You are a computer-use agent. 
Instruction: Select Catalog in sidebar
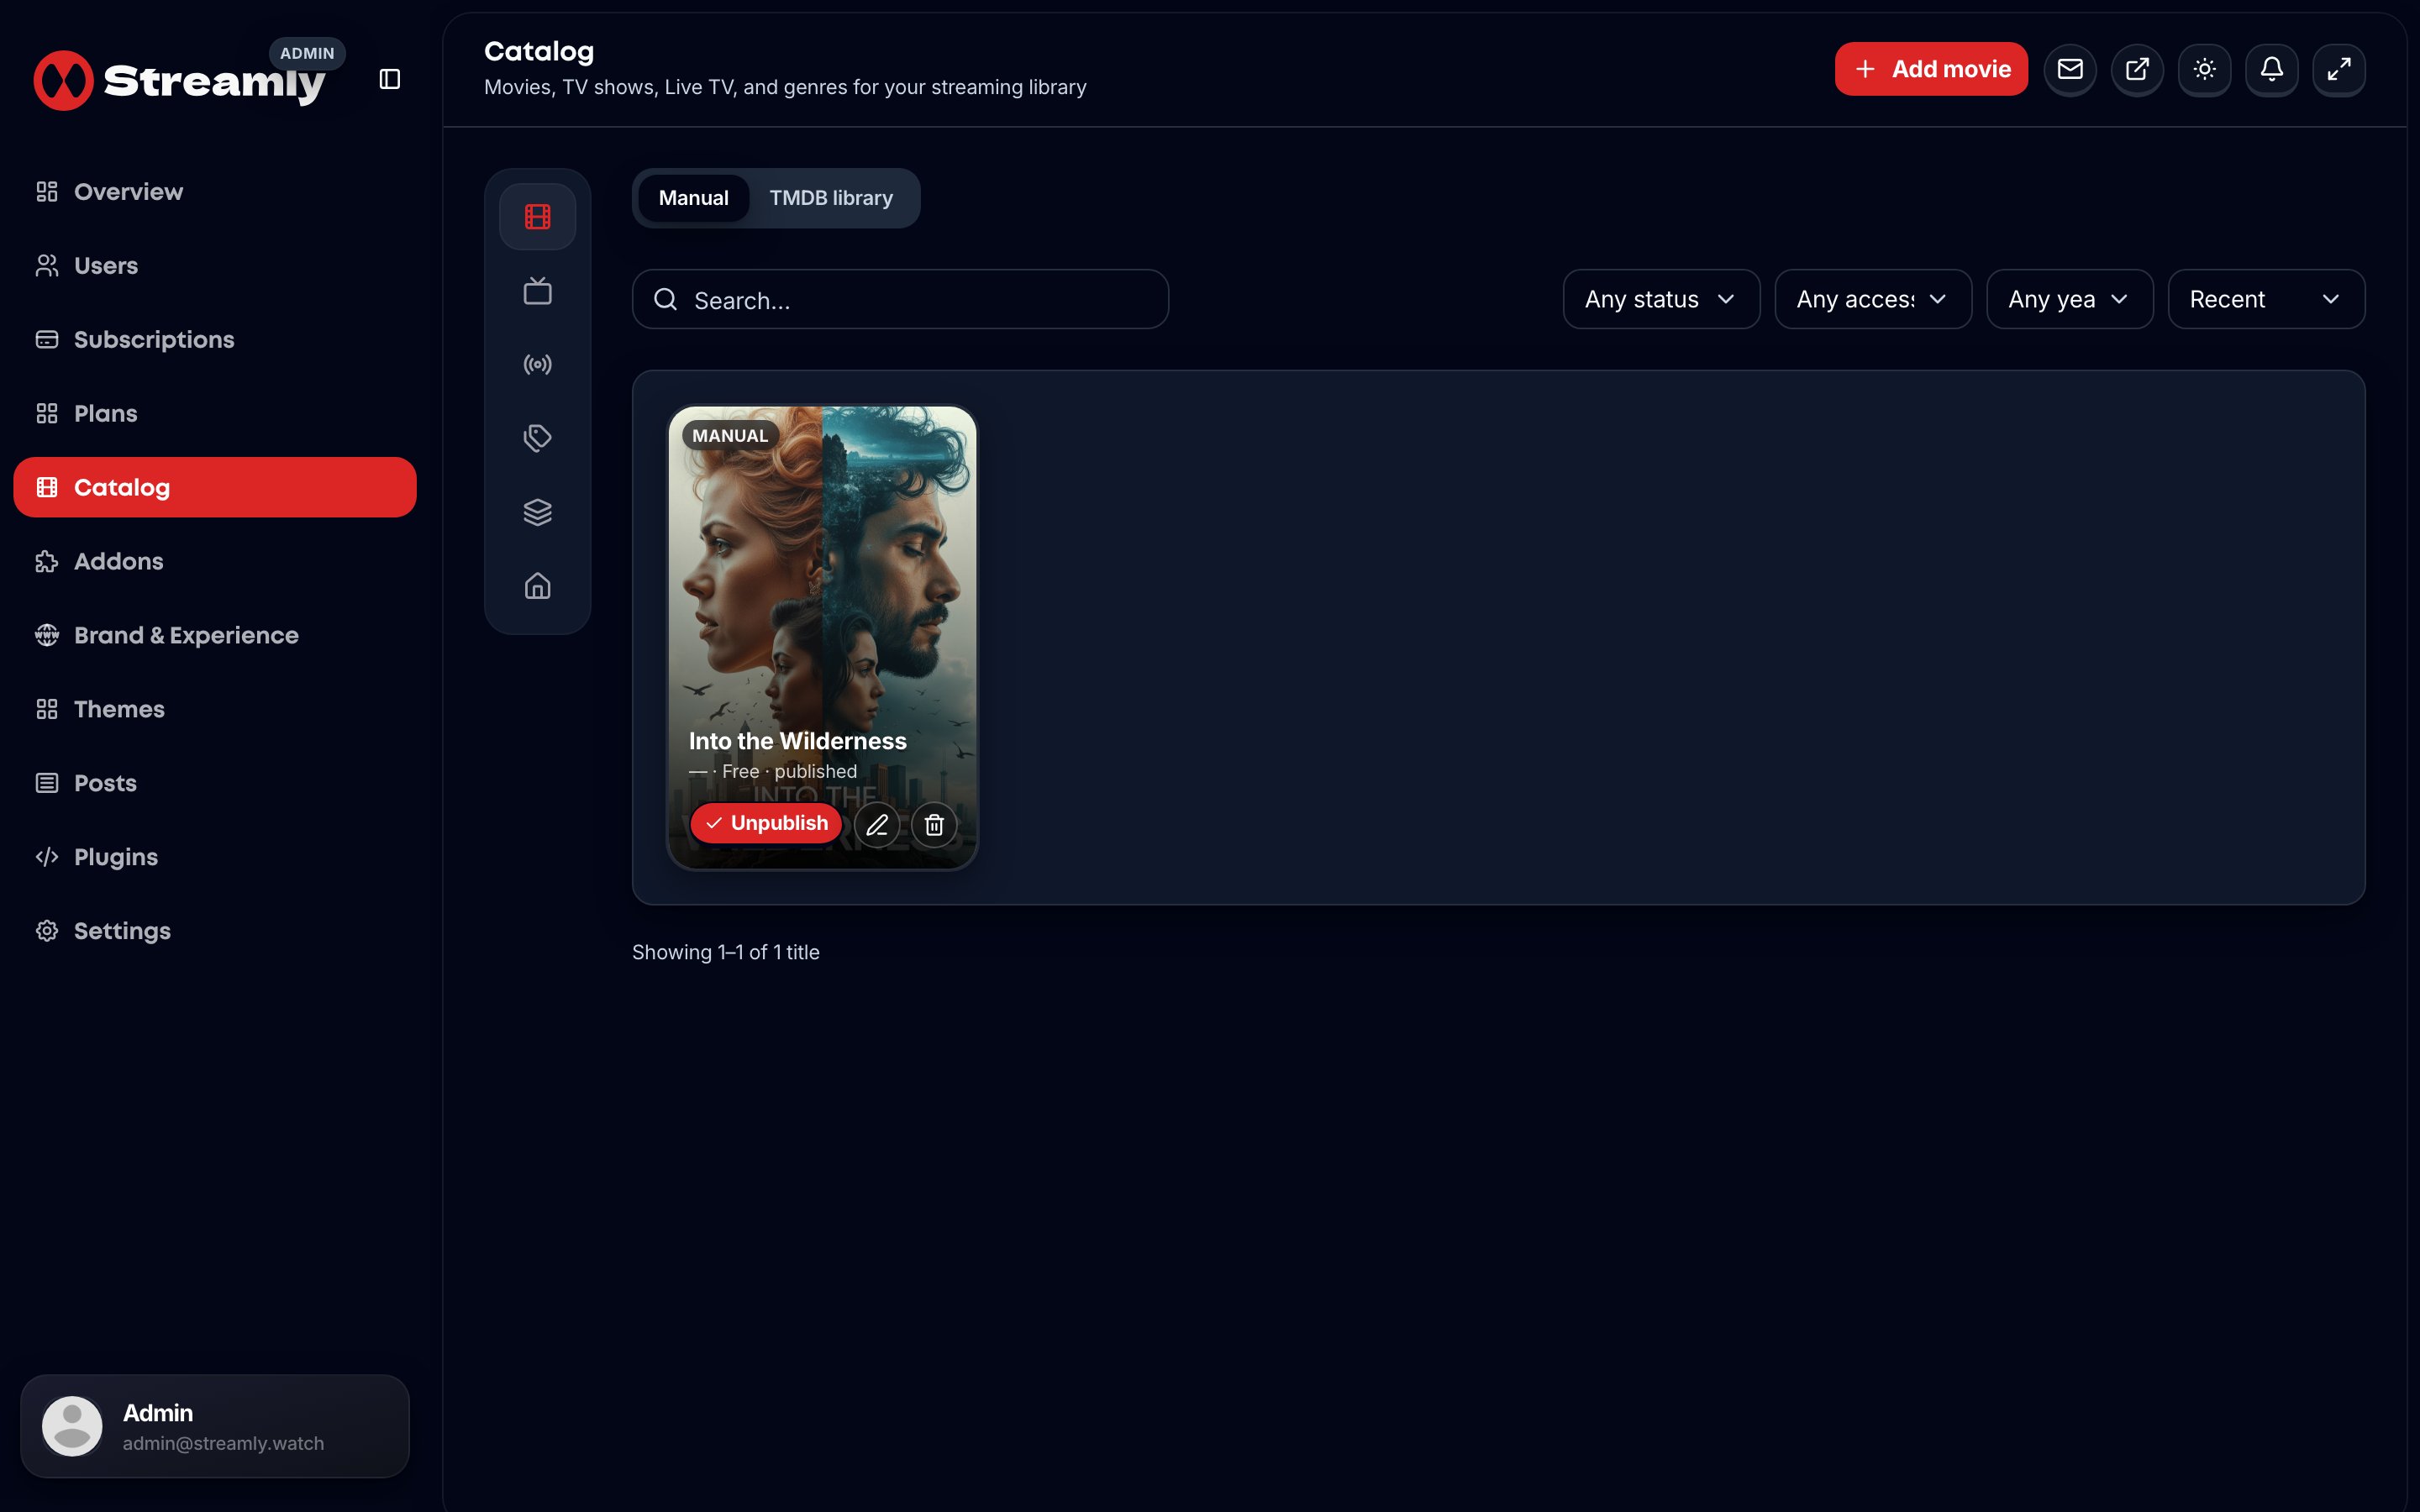215,487
